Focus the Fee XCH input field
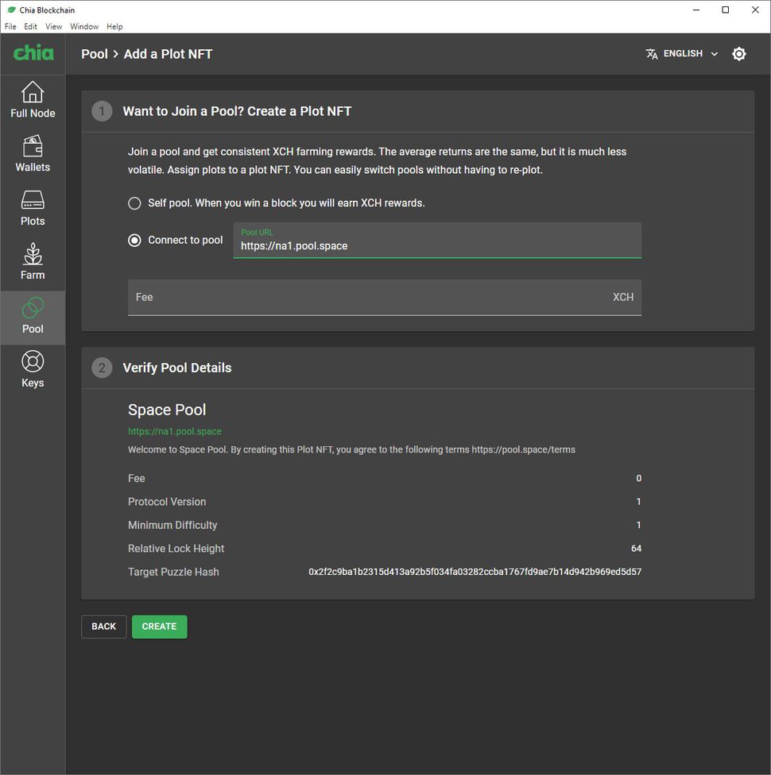The width and height of the screenshot is (771, 775). [x=385, y=297]
